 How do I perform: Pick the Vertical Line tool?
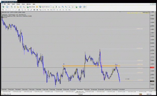click(10, 10)
